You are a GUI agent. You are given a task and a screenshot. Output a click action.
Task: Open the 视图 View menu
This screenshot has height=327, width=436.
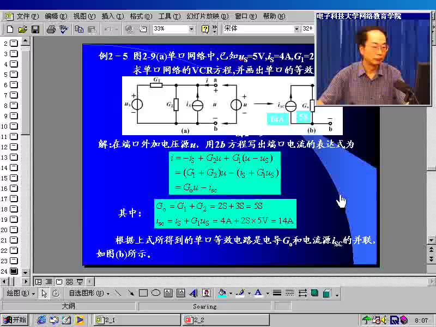pos(84,16)
